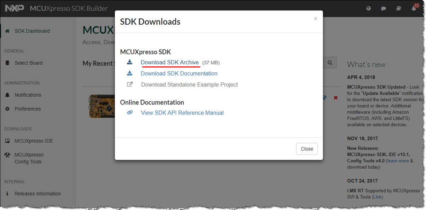Viewport: 426px width, 210px height.
Task: Open MCUXpresso IDE downloads page
Action: pos(34,141)
